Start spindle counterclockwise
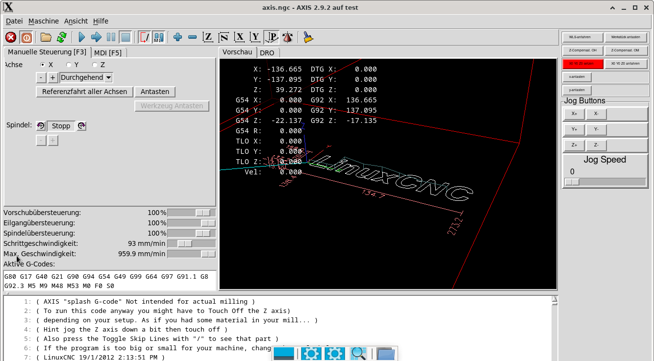Screen dimensions: 654x361 41,126
